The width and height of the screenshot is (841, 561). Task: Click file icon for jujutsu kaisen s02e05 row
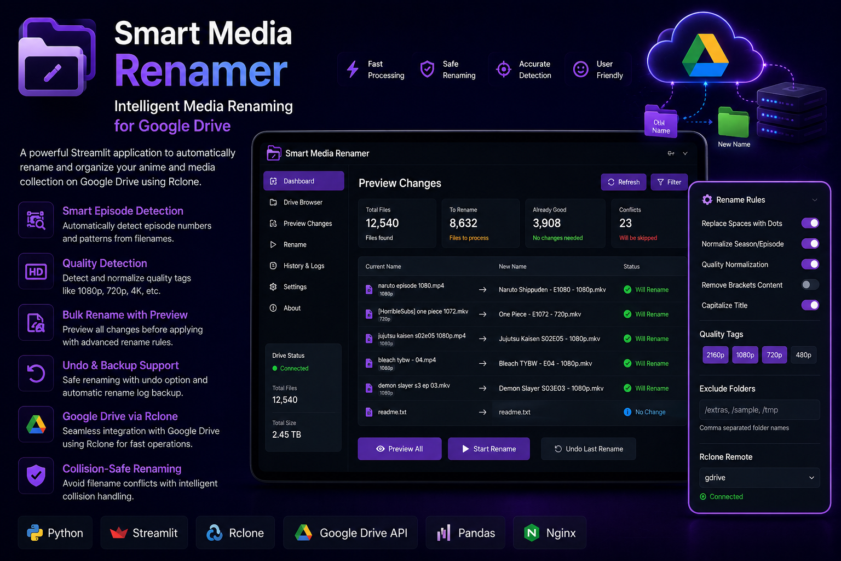tap(369, 339)
